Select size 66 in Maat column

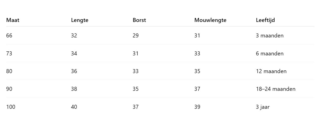[9, 36]
